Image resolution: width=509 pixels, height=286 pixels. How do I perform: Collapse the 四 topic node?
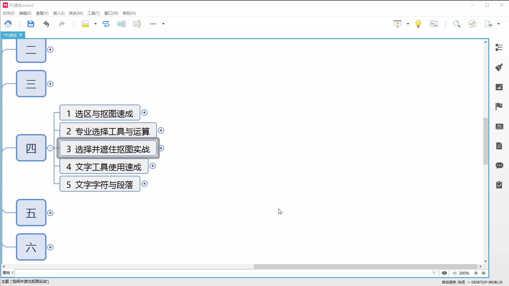50,148
